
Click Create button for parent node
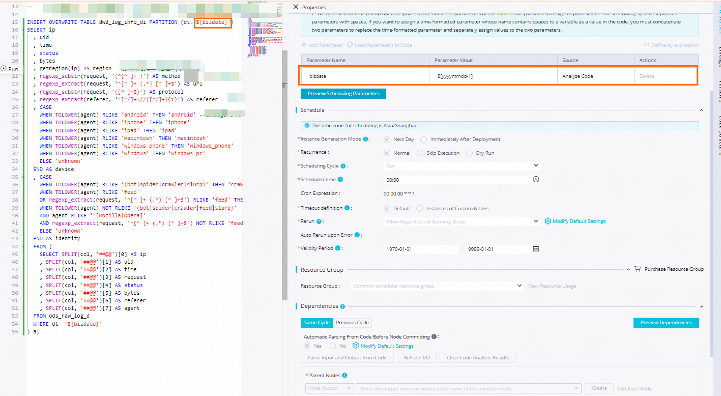point(599,388)
